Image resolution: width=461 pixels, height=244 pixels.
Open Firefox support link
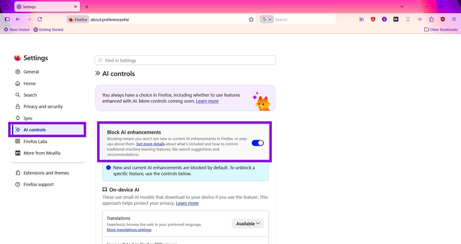39,185
